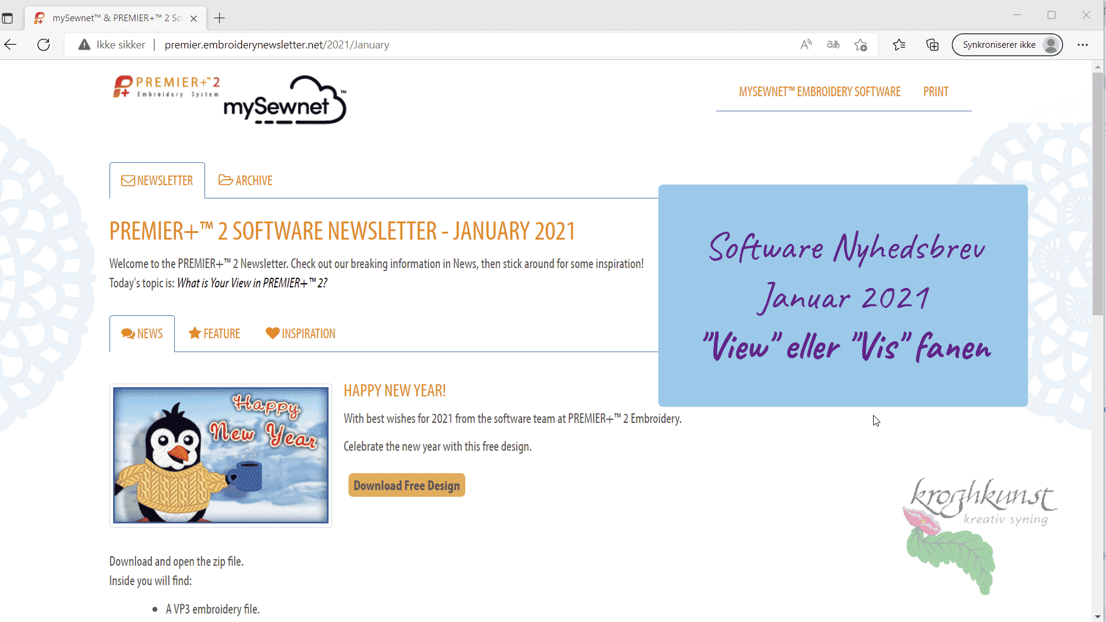This screenshot has width=1106, height=622.
Task: Add this page to favorites star icon
Action: click(860, 45)
